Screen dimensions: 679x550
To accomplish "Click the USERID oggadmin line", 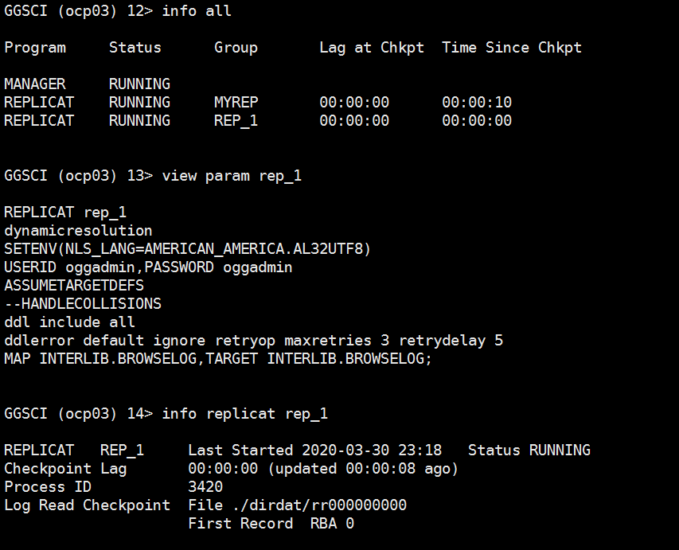I will (148, 267).
